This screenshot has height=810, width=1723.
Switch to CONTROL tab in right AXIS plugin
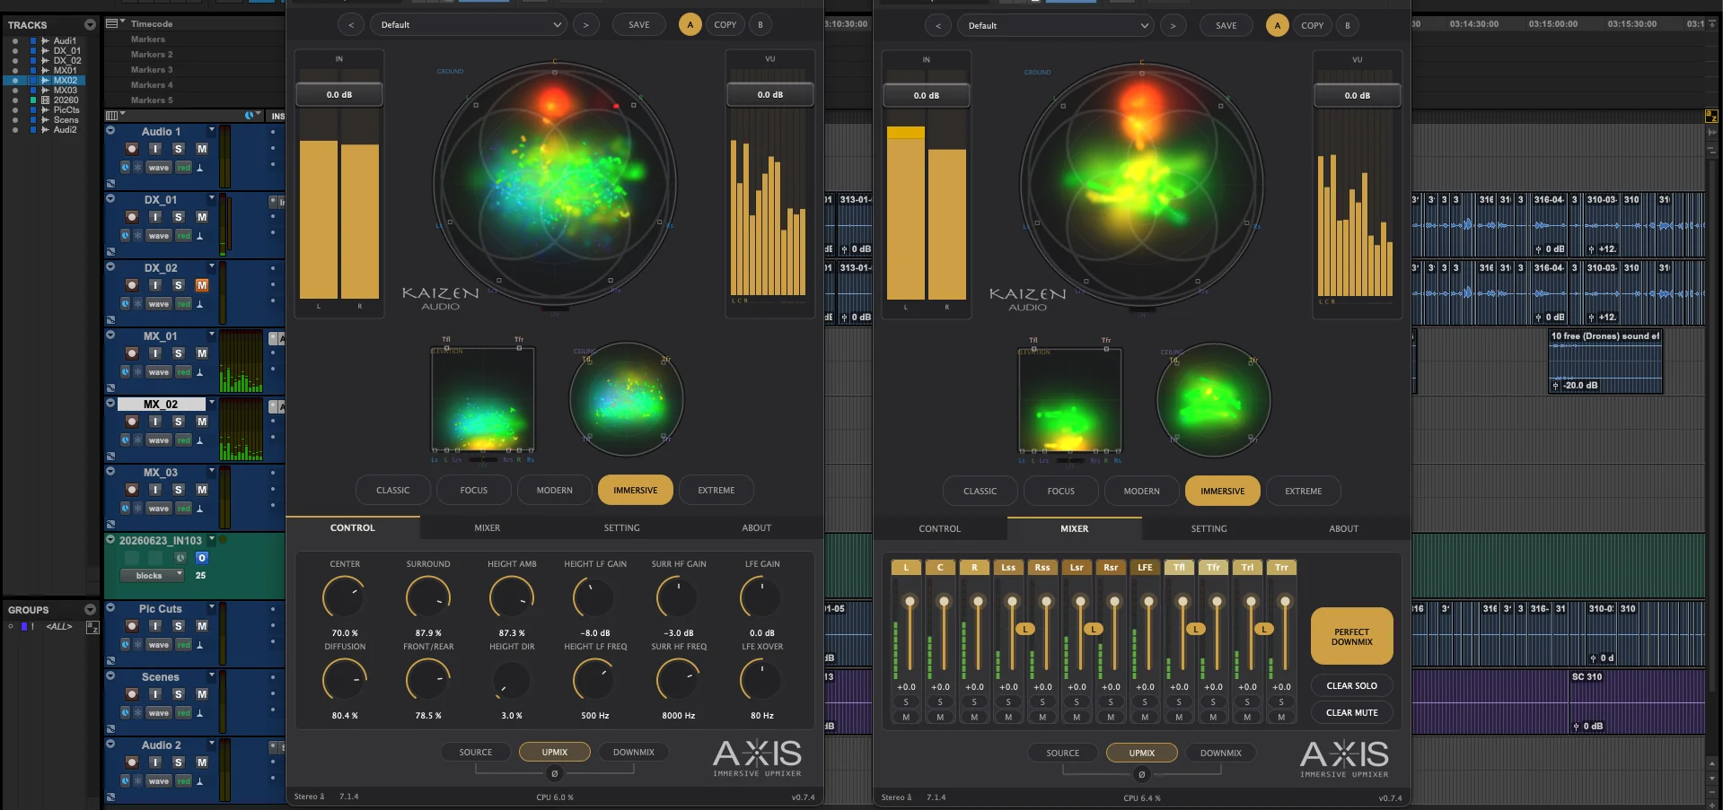click(x=940, y=528)
